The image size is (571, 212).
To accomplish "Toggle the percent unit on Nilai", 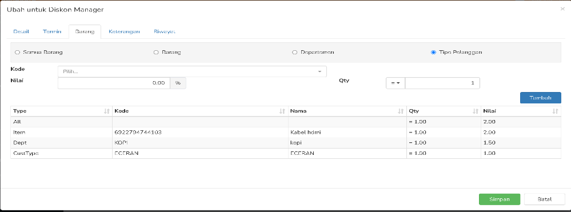I will coord(178,83).
